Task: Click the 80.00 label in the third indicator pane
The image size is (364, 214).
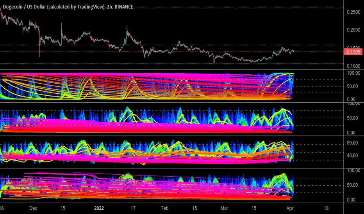Action: tap(352, 143)
